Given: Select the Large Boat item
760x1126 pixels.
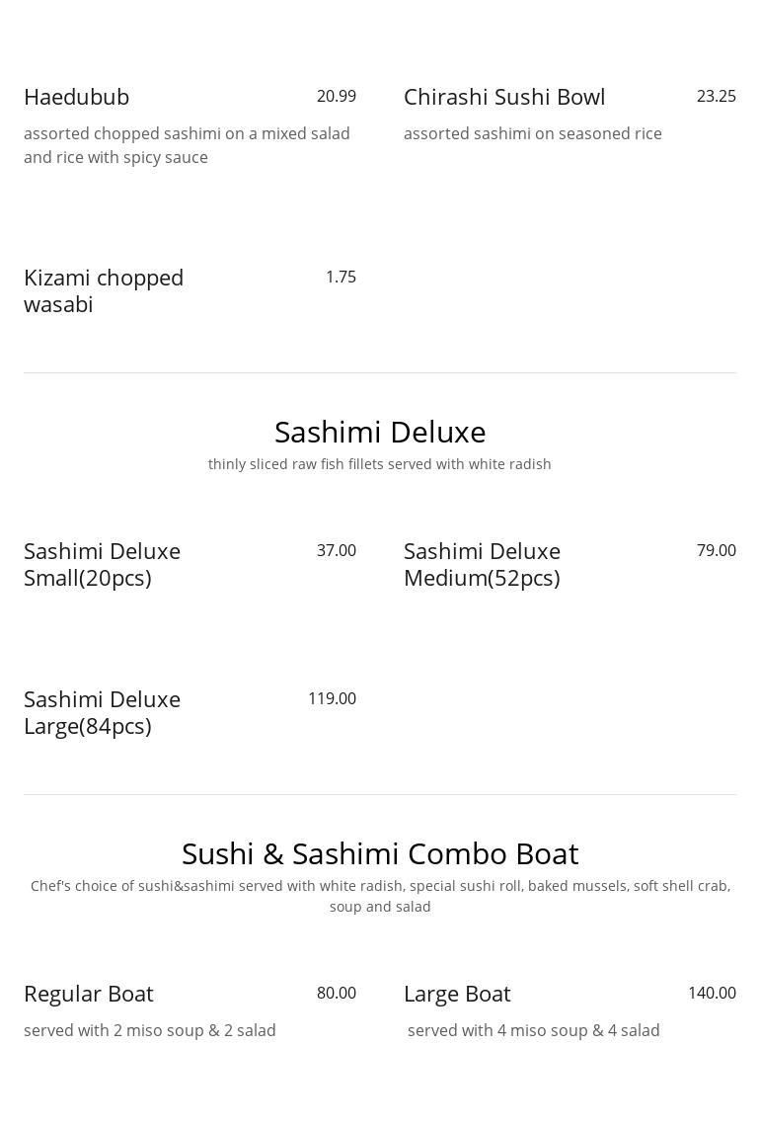Looking at the screenshot, I should [457, 994].
